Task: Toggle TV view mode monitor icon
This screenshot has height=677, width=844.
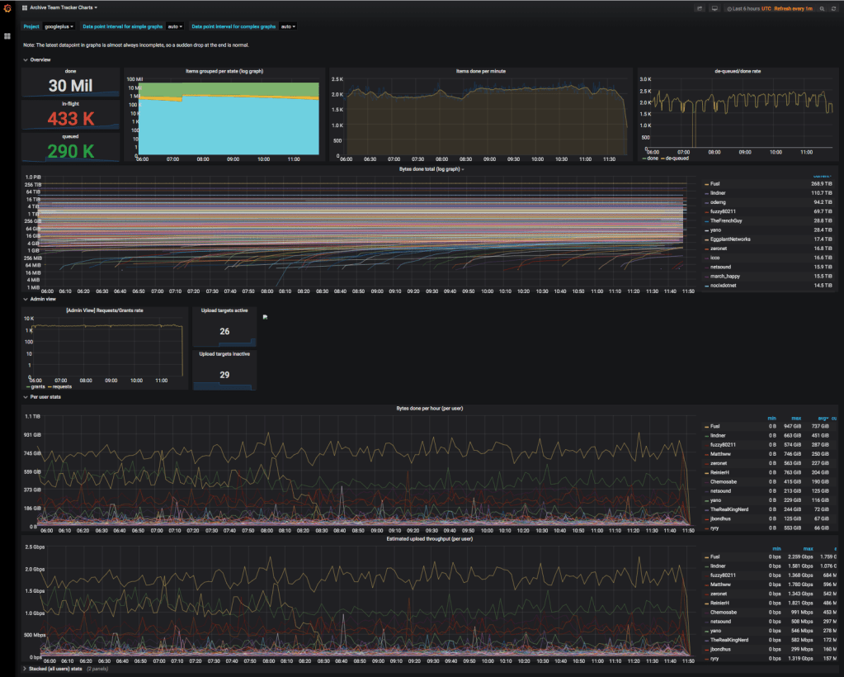Action: tap(714, 8)
